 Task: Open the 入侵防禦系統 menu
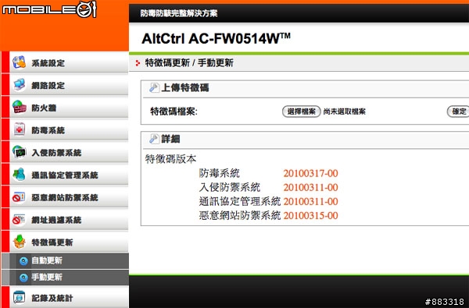(65, 152)
